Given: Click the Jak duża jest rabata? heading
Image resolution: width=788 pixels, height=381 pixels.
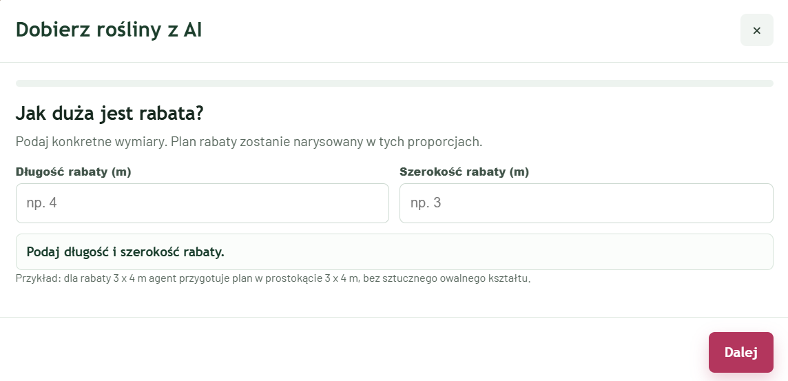Looking at the screenshot, I should point(109,114).
